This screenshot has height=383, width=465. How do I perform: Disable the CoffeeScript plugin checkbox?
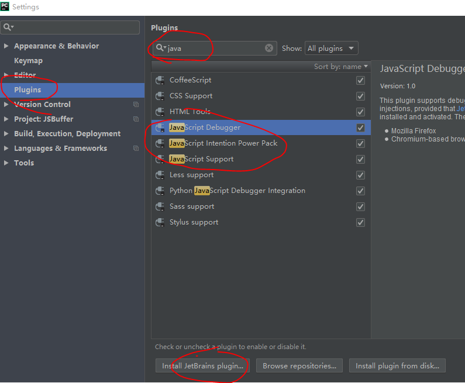click(x=360, y=80)
